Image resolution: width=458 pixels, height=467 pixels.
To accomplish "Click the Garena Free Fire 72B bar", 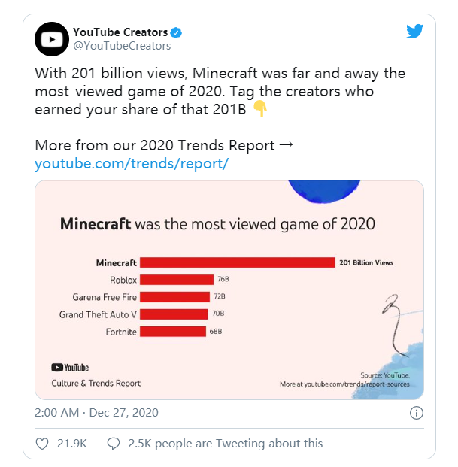I will tap(175, 297).
